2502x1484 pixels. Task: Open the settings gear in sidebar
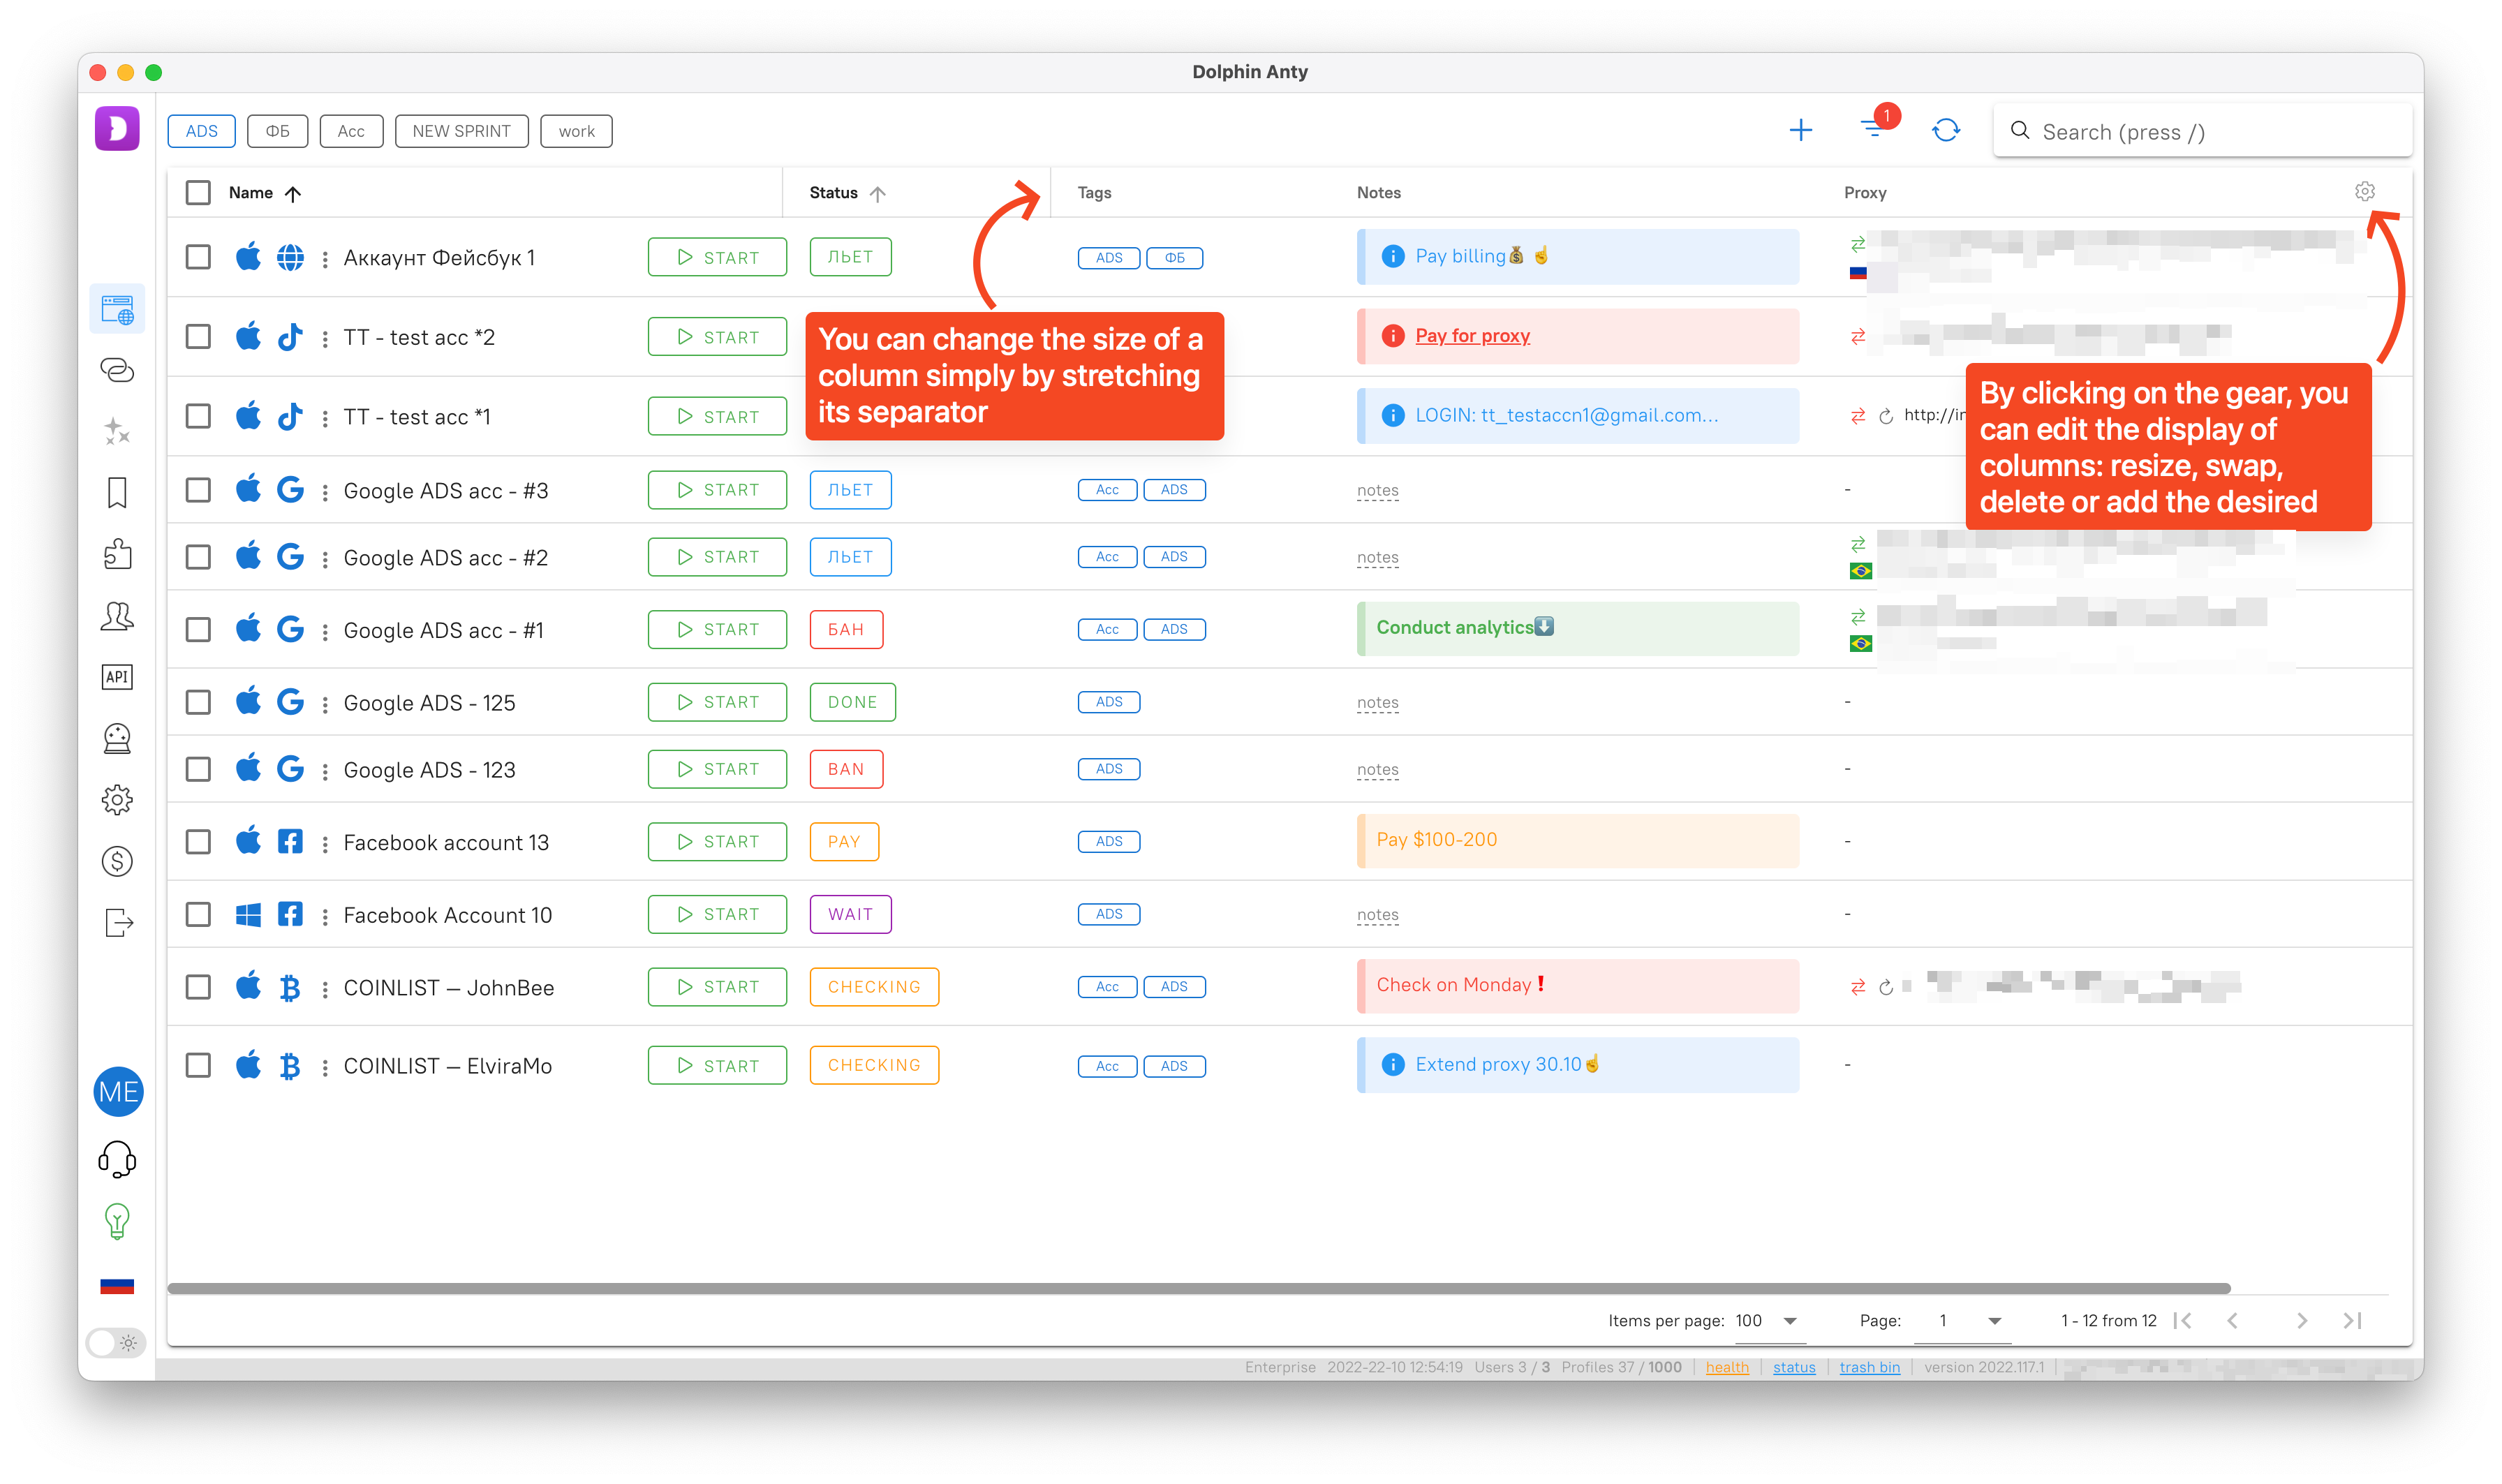[117, 800]
